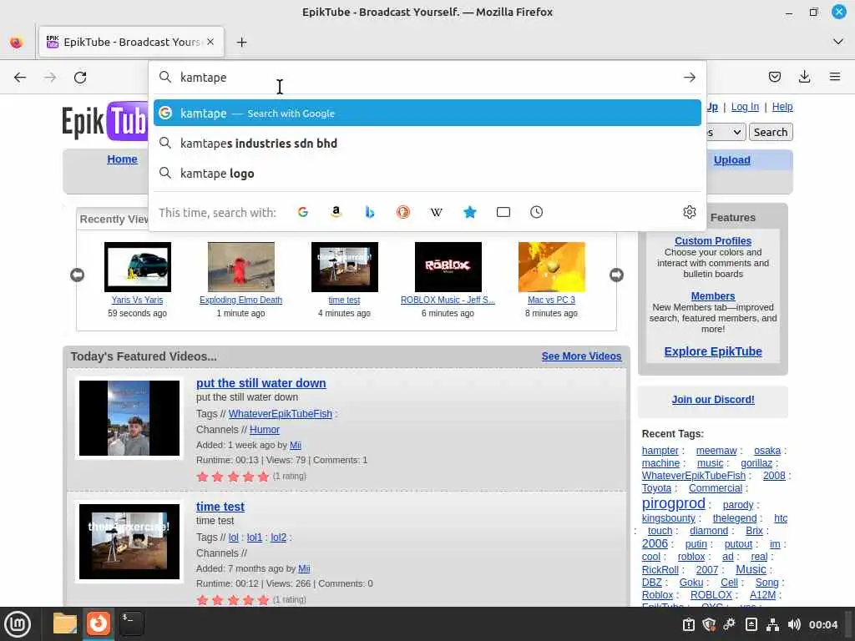Open the Yaris Vs Yaris thumbnail

pyautogui.click(x=138, y=267)
